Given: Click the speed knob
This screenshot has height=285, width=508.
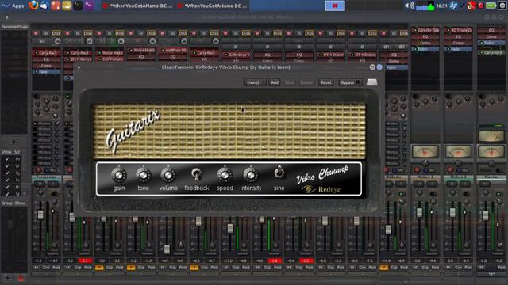Looking at the screenshot, I should (225, 175).
